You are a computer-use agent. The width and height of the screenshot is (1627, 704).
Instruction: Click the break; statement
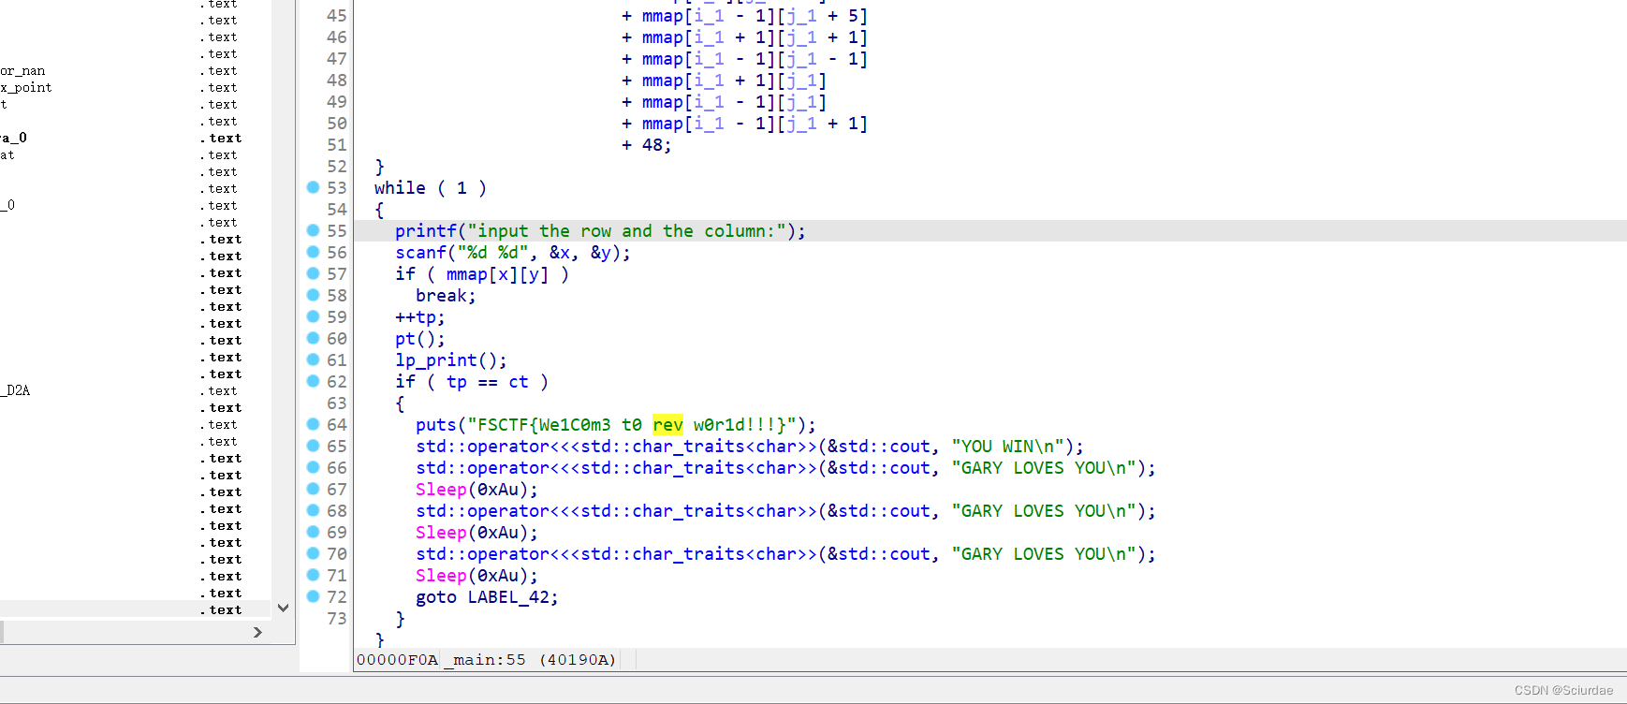(446, 296)
